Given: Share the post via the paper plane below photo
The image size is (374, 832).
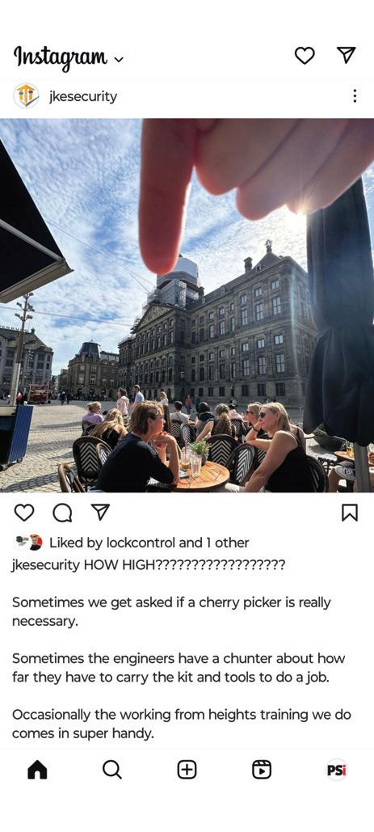Looking at the screenshot, I should pyautogui.click(x=100, y=512).
